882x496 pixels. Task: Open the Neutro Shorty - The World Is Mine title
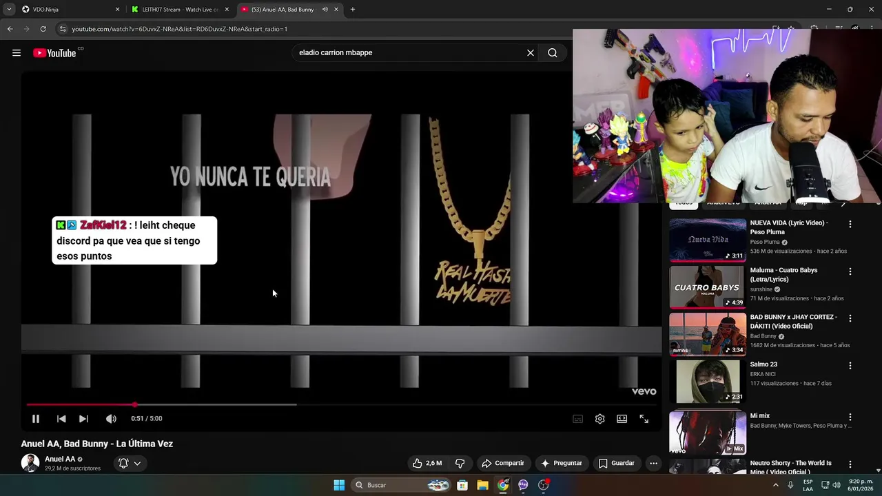[791, 467]
